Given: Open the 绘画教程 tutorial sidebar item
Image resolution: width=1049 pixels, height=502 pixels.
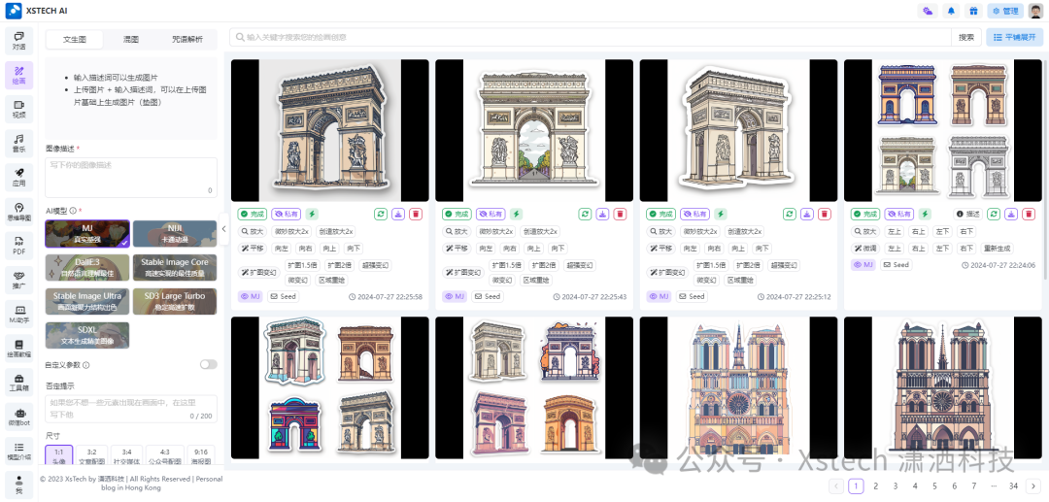Looking at the screenshot, I should (18, 349).
